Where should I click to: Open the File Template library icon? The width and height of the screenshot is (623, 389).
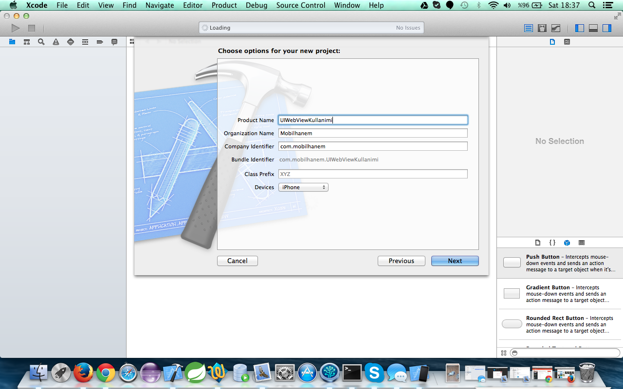point(538,243)
